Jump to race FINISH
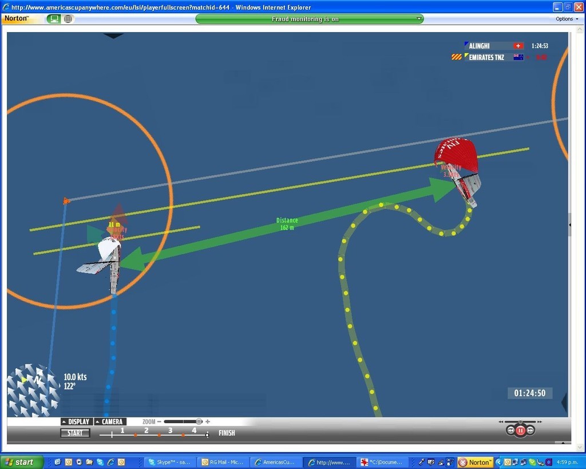The image size is (586, 469). tap(227, 433)
